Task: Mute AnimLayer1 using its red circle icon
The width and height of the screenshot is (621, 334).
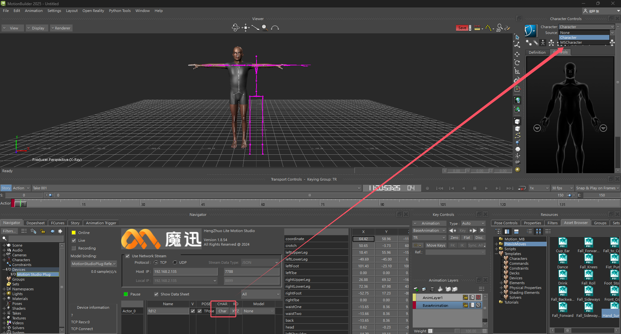Action: pyautogui.click(x=478, y=297)
